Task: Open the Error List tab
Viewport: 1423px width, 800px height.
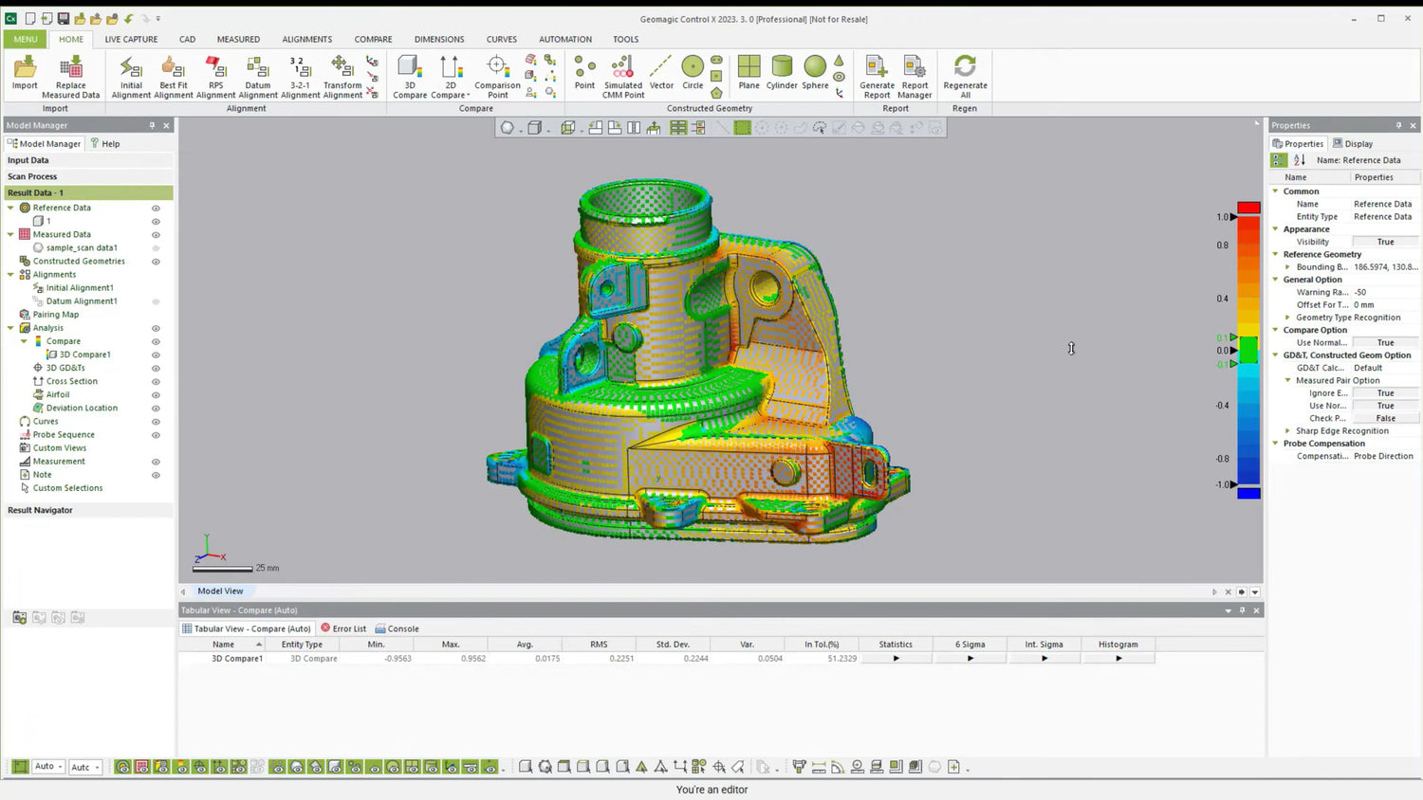Action: pyautogui.click(x=343, y=628)
